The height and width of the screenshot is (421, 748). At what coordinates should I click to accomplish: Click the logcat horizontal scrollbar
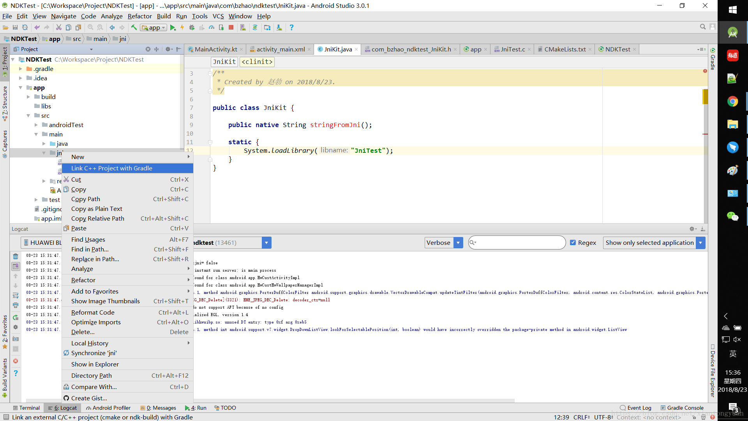pyautogui.click(x=270, y=400)
